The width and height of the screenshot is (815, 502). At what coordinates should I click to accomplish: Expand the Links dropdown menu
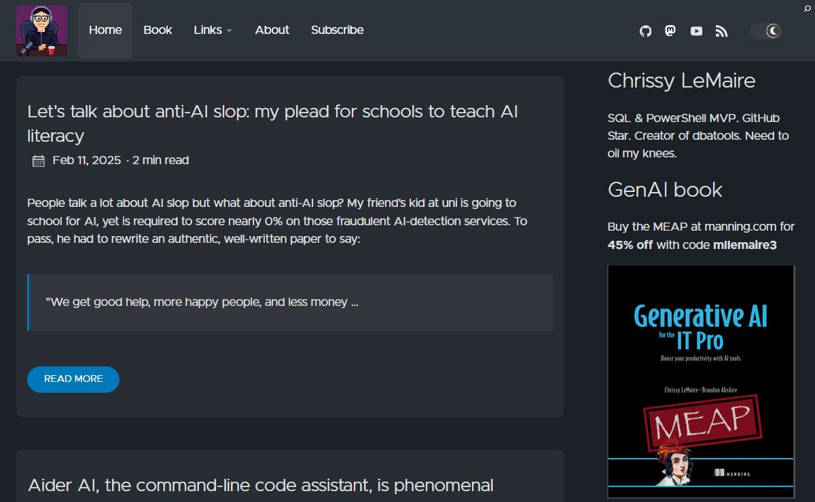(213, 30)
